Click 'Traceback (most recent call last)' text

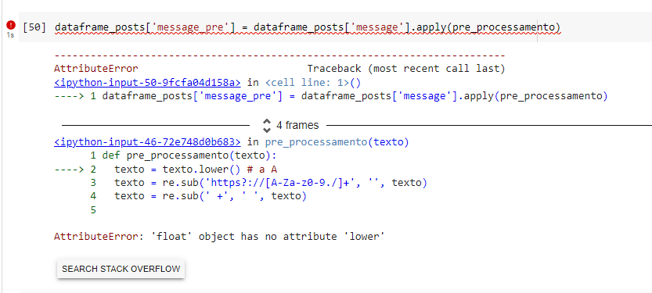tap(405, 69)
